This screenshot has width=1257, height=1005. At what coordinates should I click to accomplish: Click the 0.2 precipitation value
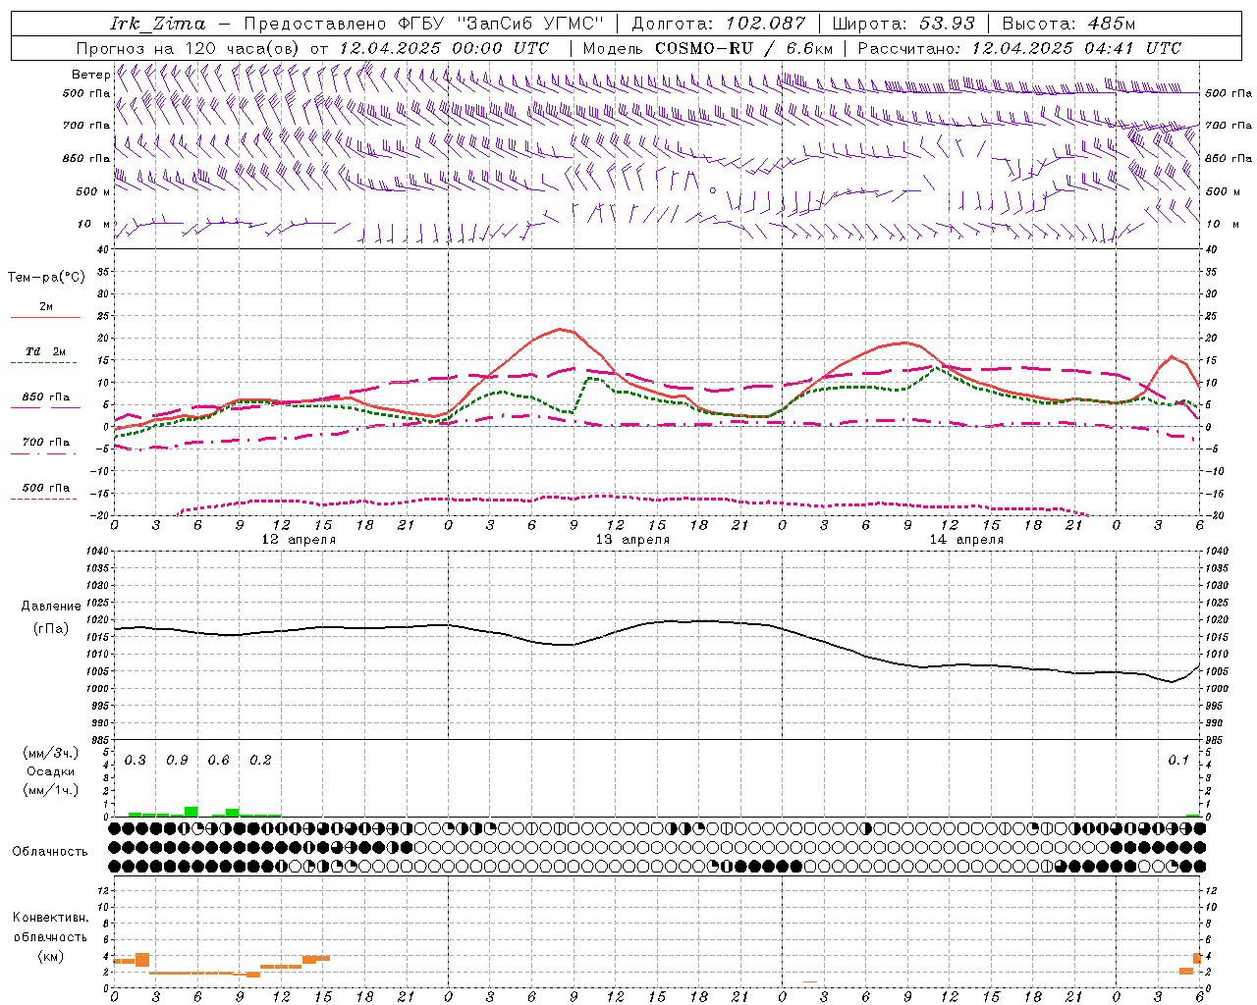click(260, 761)
